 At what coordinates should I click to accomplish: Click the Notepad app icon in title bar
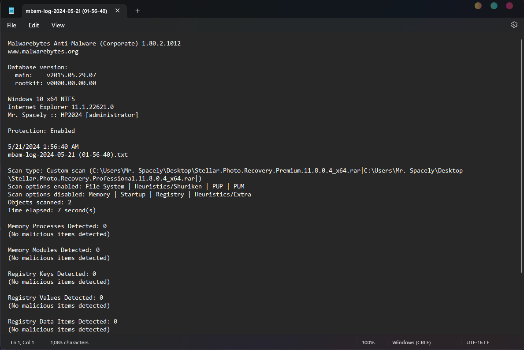click(11, 11)
